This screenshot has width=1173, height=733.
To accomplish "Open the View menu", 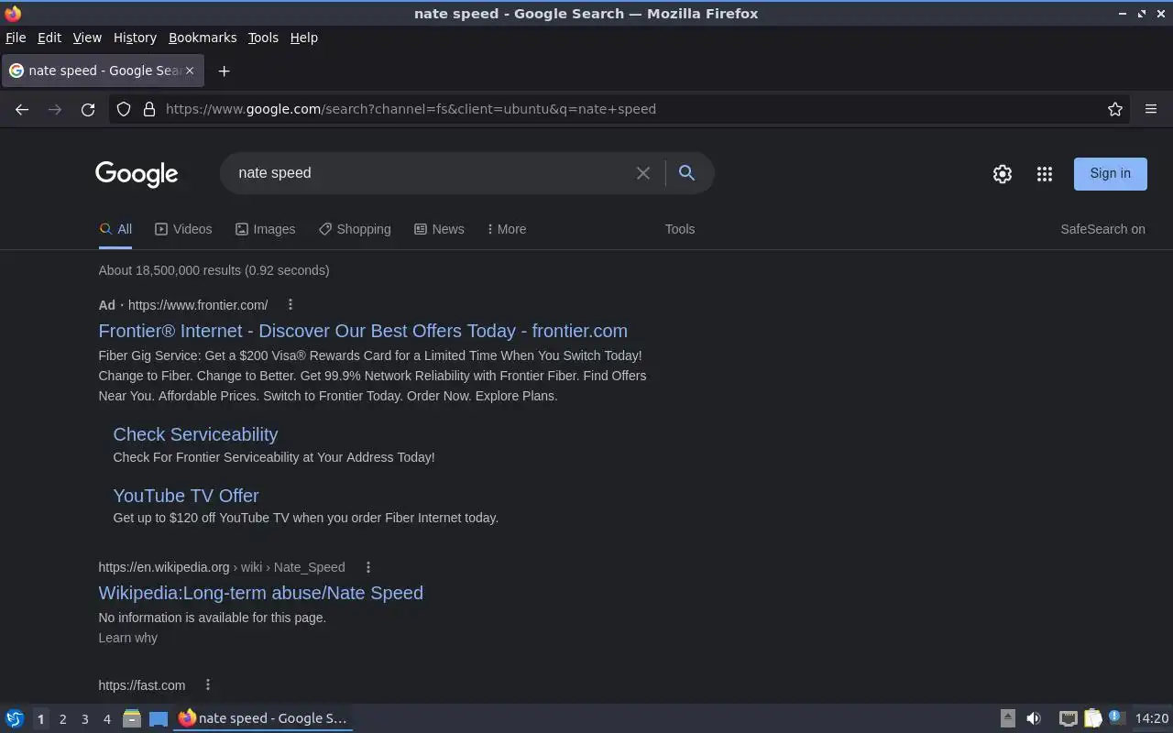I will 87,38.
